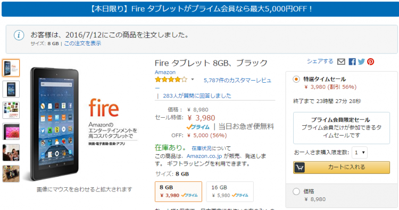Select the 価格 ¥8,980 radio option
399x210 pixels.
click(296, 191)
